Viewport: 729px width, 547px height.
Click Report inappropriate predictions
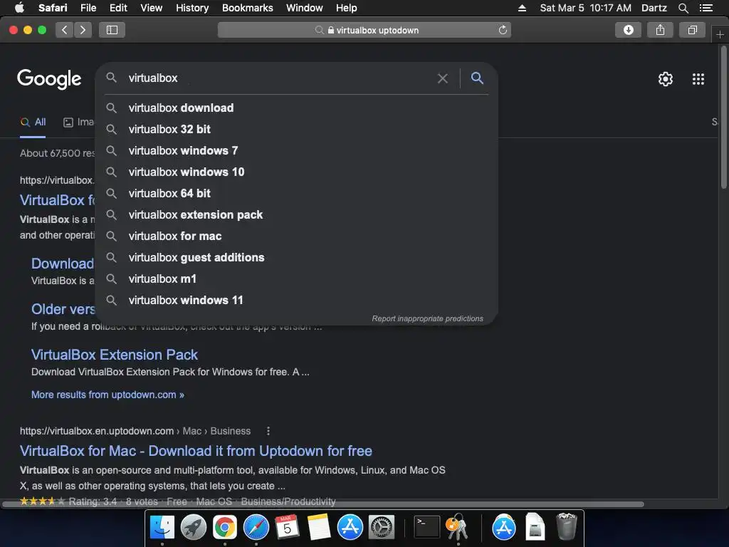pyautogui.click(x=427, y=318)
